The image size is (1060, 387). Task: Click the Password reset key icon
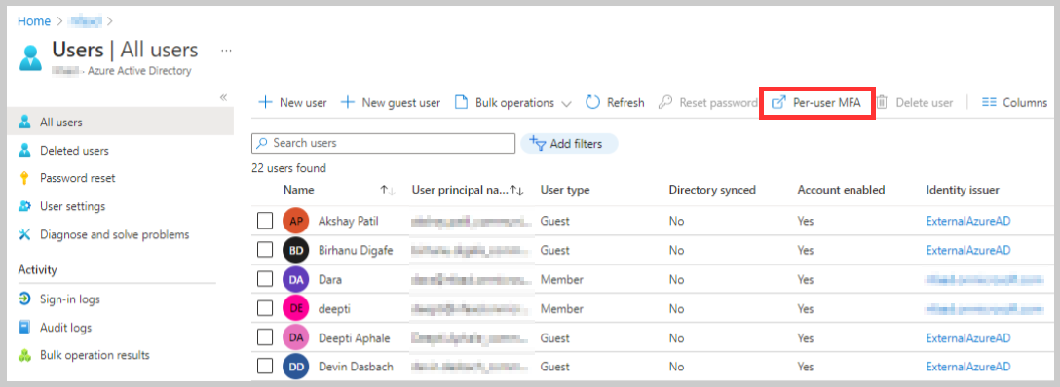tap(25, 178)
